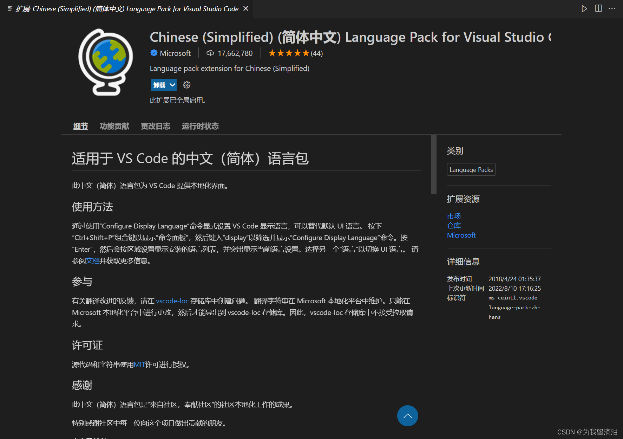Image resolution: width=623 pixels, height=439 pixels.
Task: Click the publish time 2018/4/24 01:35:37
Action: [x=514, y=279]
